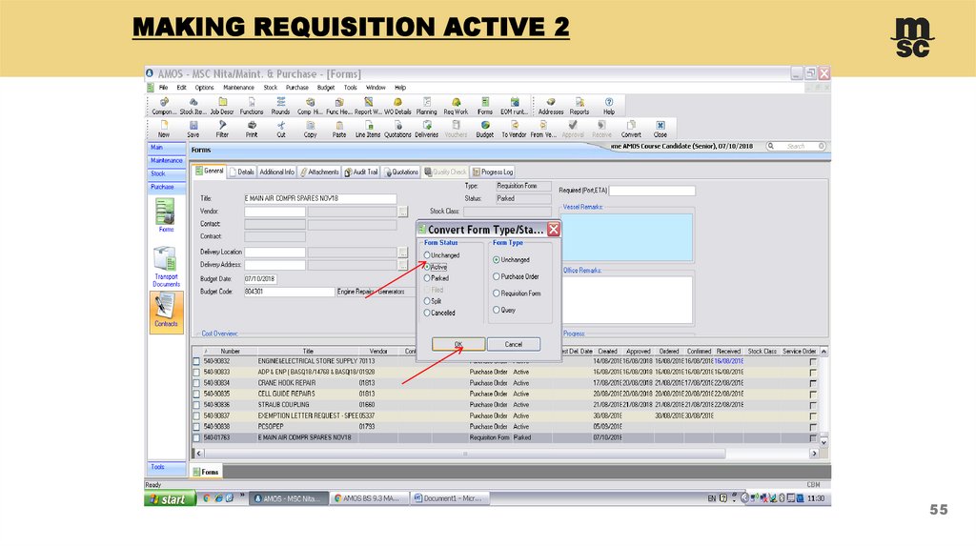Screen dimensions: 976x547
Task: Click the Windows start button
Action: (x=171, y=498)
